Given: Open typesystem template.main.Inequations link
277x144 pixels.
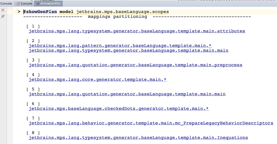Looking at the screenshot, I should click(138, 138).
